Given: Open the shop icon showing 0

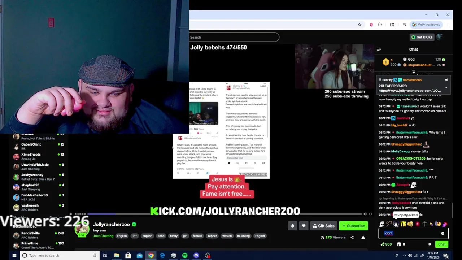Looking at the screenshot, I should click(x=401, y=244).
